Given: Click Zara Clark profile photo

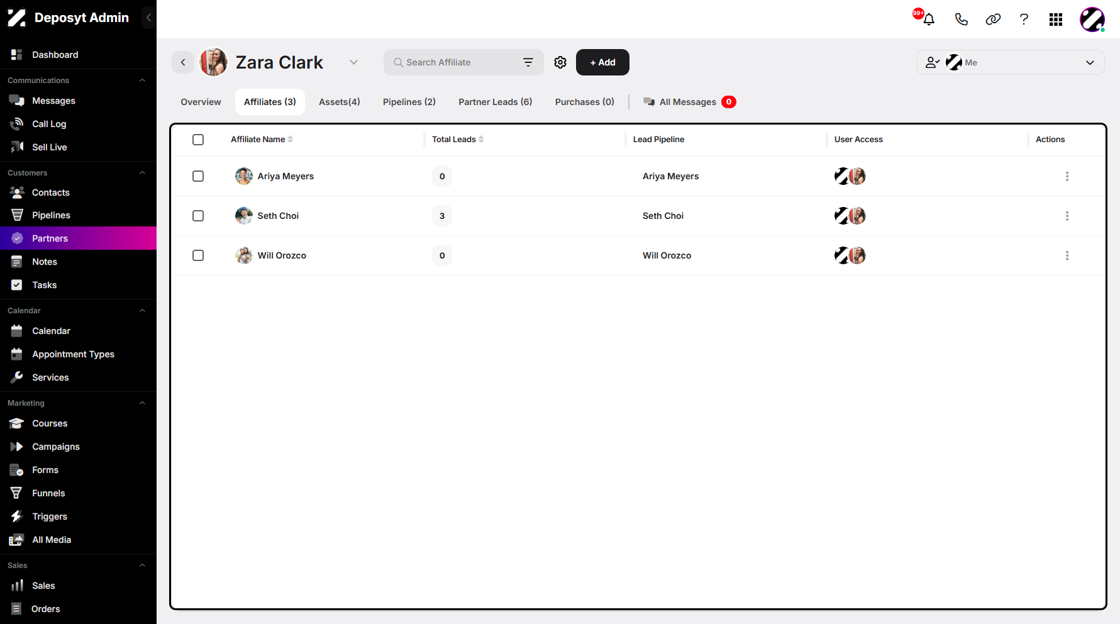Looking at the screenshot, I should 214,62.
